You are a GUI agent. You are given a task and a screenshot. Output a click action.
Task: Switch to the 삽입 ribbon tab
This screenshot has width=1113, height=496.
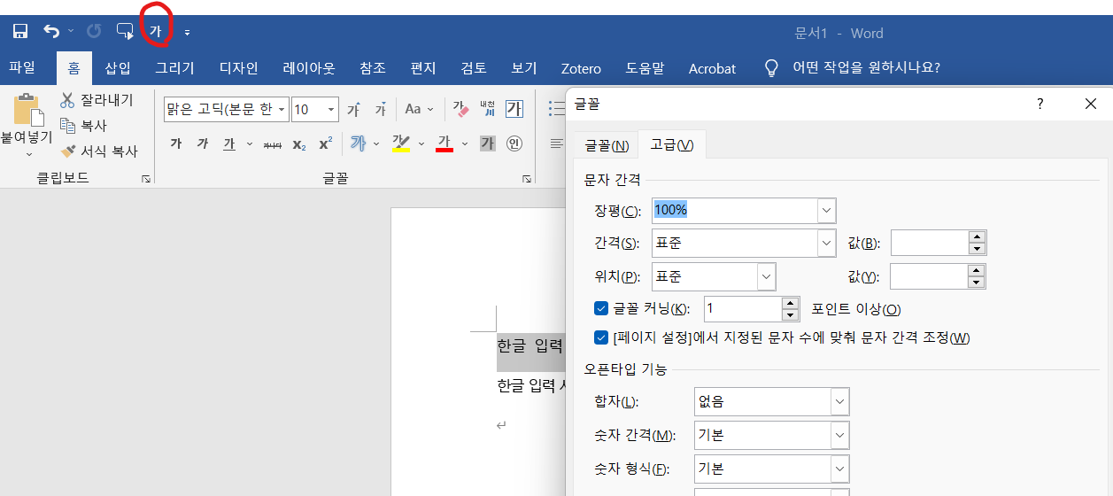tap(117, 68)
